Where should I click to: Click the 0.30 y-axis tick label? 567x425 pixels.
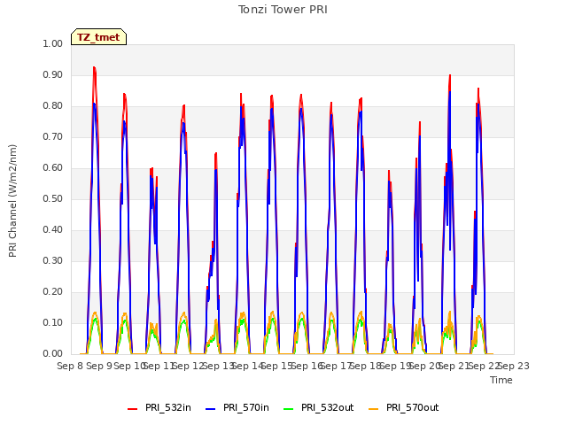point(53,261)
